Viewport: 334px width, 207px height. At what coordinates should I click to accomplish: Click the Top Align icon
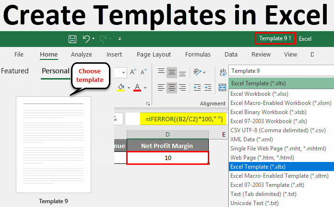tap(161, 72)
